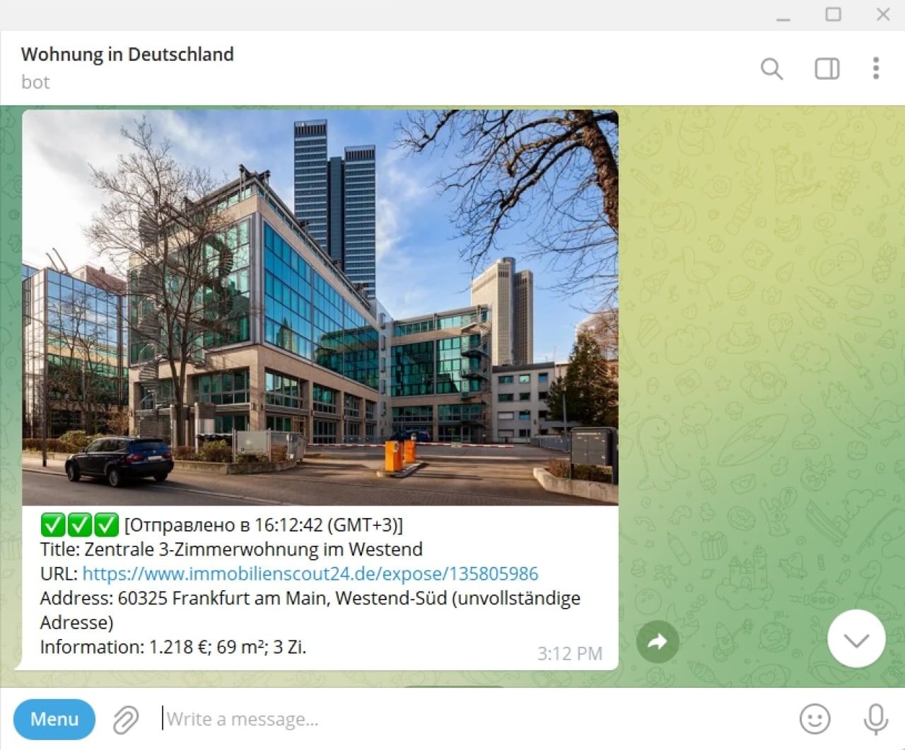Forward the apartment message with the arrow

pos(658,642)
